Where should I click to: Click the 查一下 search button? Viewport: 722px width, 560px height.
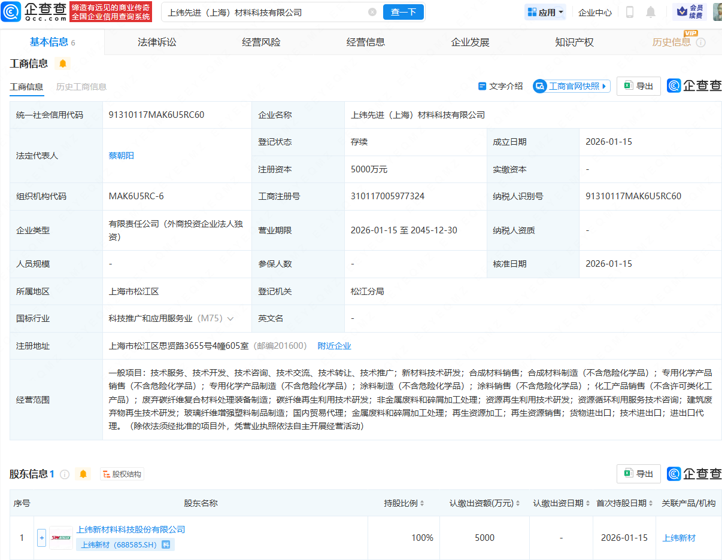coord(403,12)
